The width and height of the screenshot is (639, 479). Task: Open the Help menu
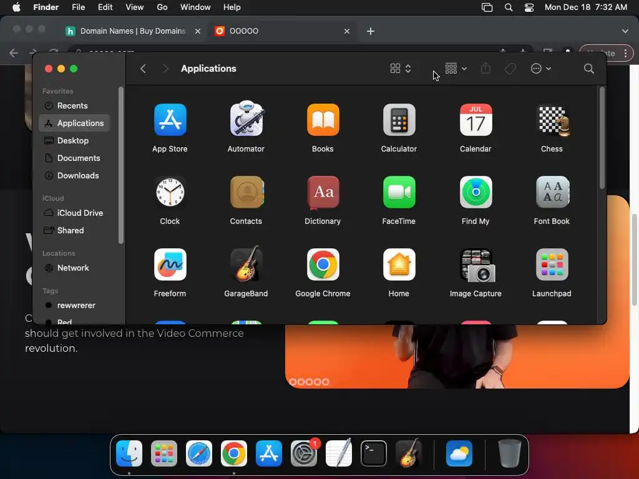pyautogui.click(x=232, y=7)
